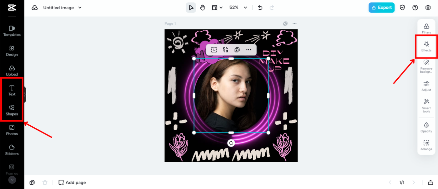Open the Design panel

pyautogui.click(x=12, y=51)
